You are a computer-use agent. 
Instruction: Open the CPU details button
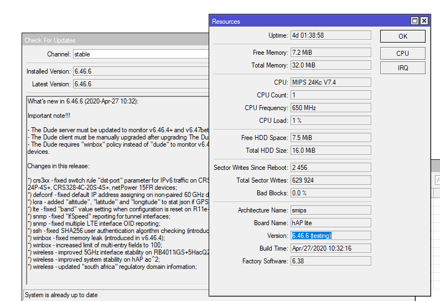(403, 53)
